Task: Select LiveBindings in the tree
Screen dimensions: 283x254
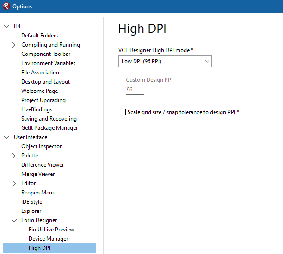Action: tap(37, 109)
